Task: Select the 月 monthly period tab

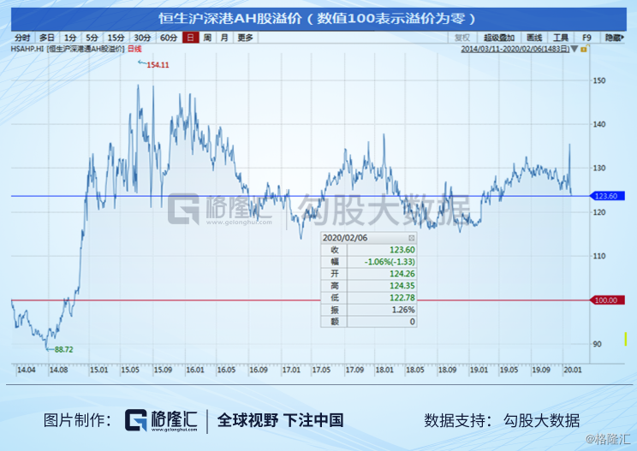Action: [224, 38]
